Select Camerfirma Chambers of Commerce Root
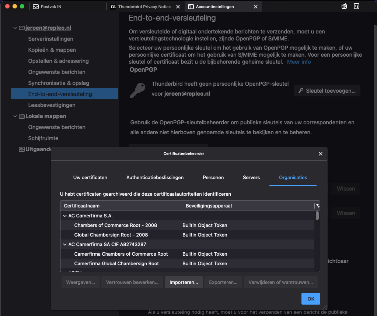 187,254
